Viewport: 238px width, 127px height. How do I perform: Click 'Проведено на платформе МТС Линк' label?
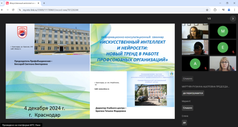(21, 125)
